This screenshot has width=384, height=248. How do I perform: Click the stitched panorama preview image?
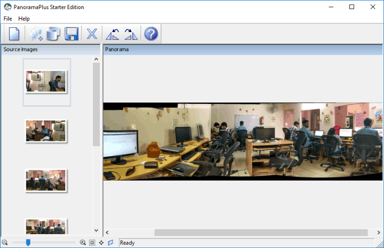tap(243, 141)
